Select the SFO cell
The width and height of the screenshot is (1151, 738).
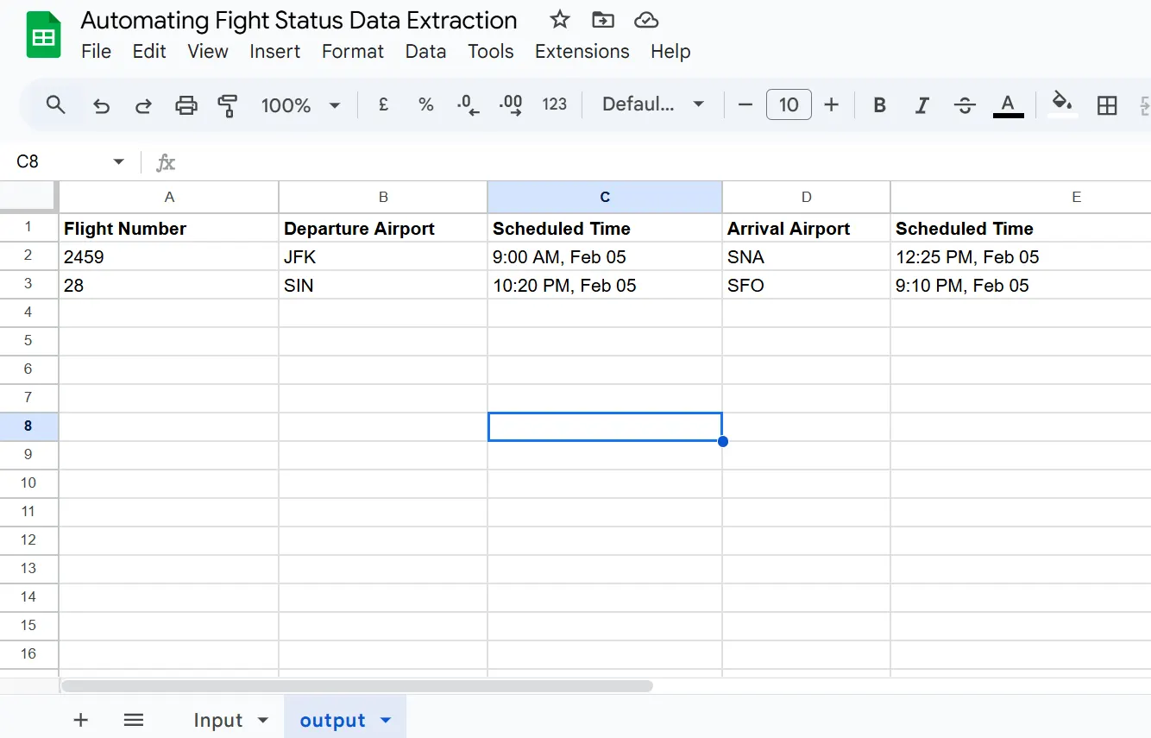[x=807, y=286]
